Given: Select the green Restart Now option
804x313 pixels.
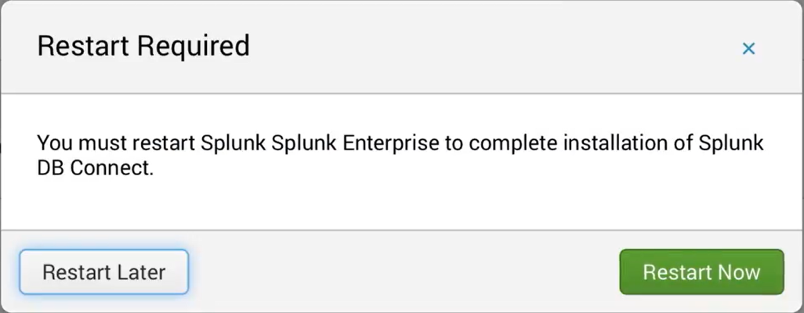Looking at the screenshot, I should [x=701, y=272].
